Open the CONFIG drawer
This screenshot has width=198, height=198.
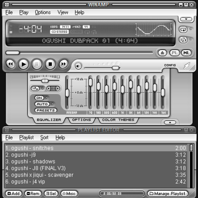coord(170,65)
